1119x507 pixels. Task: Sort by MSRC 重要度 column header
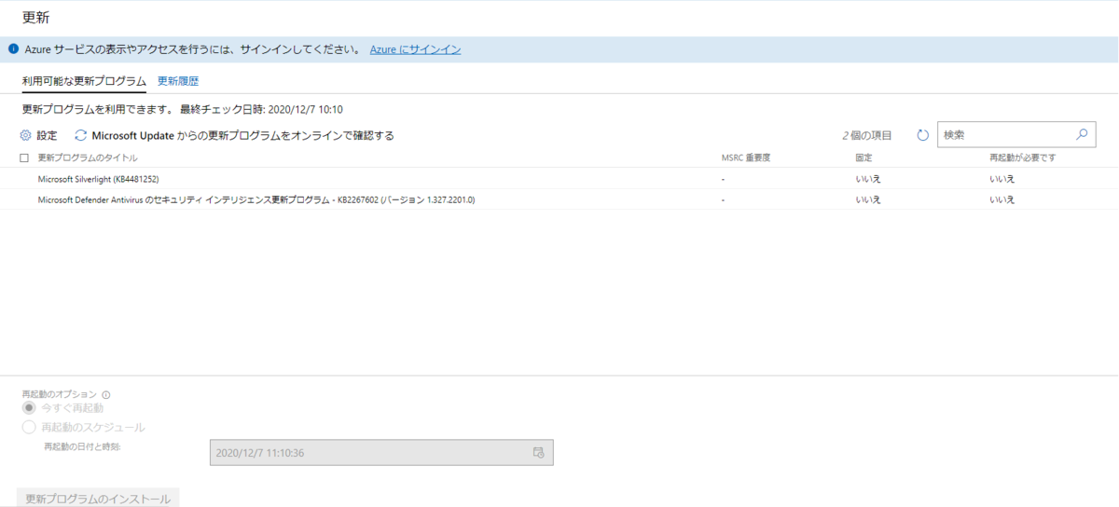[x=746, y=158]
